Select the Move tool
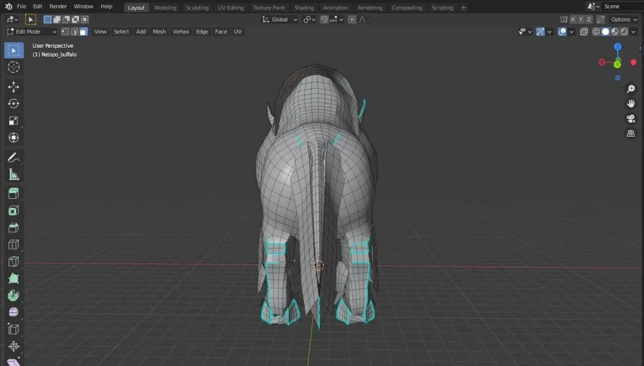The height and width of the screenshot is (366, 644). 14,87
